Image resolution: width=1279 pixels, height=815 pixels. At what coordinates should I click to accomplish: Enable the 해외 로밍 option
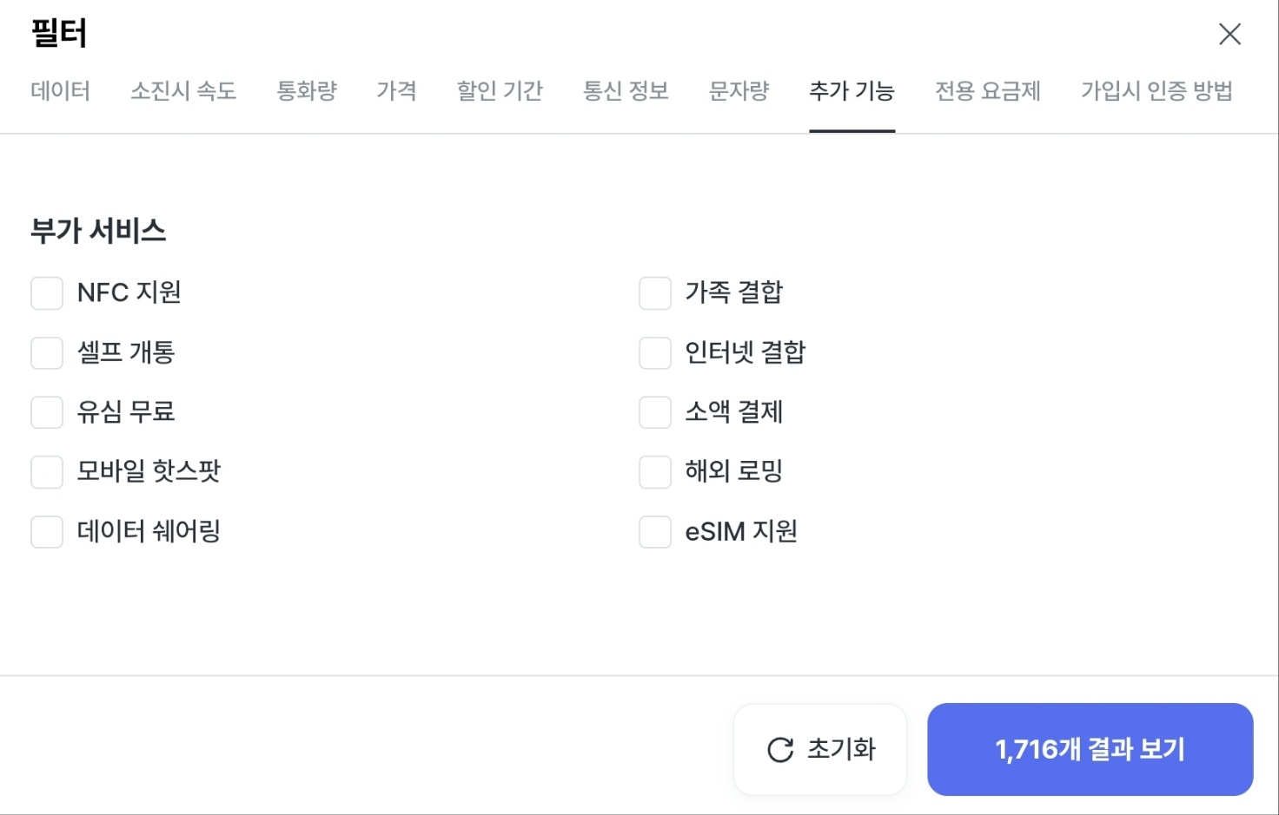point(654,471)
